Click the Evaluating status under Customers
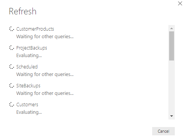The image size is (185, 138). tap(29, 112)
